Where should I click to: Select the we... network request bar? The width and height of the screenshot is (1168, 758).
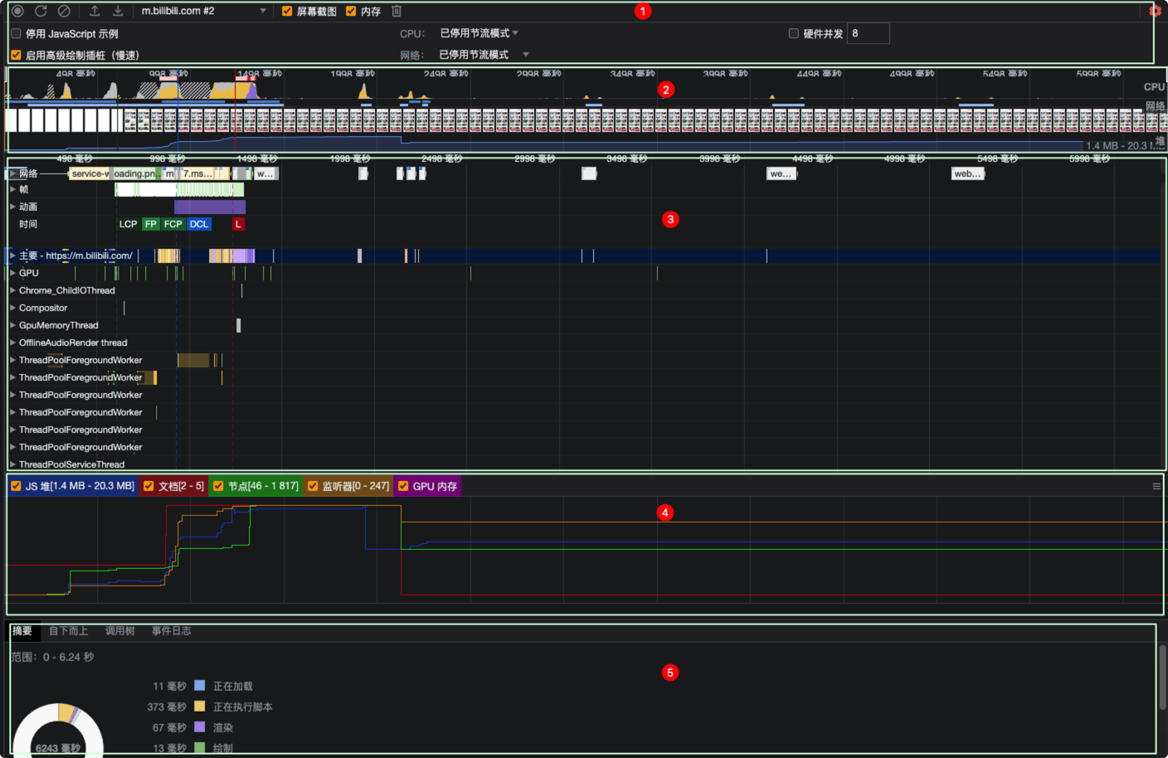point(781,173)
